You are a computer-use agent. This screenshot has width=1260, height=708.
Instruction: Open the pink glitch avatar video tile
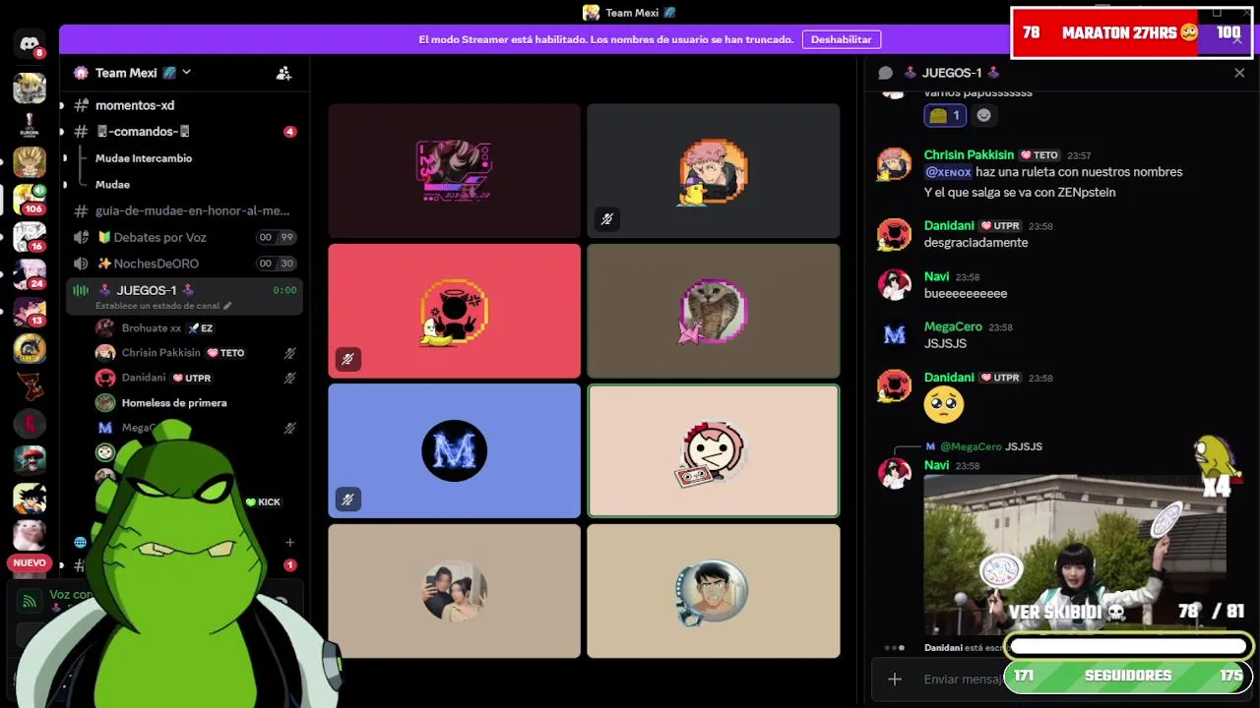point(454,170)
